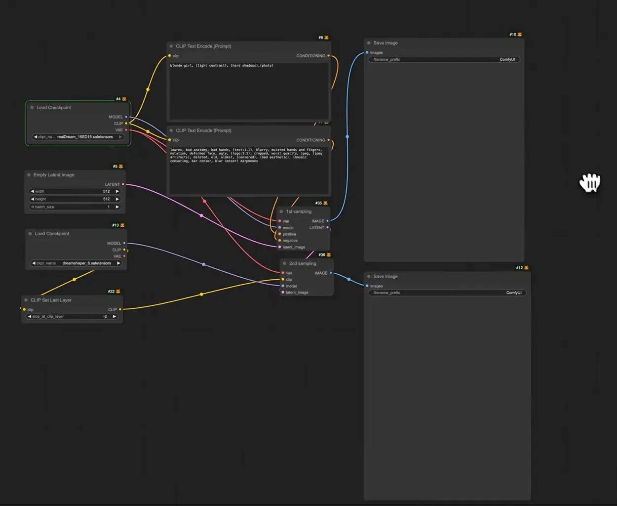Click the fox badge on CLIP Text Encode #6
617x506 pixels.
pos(326,37)
